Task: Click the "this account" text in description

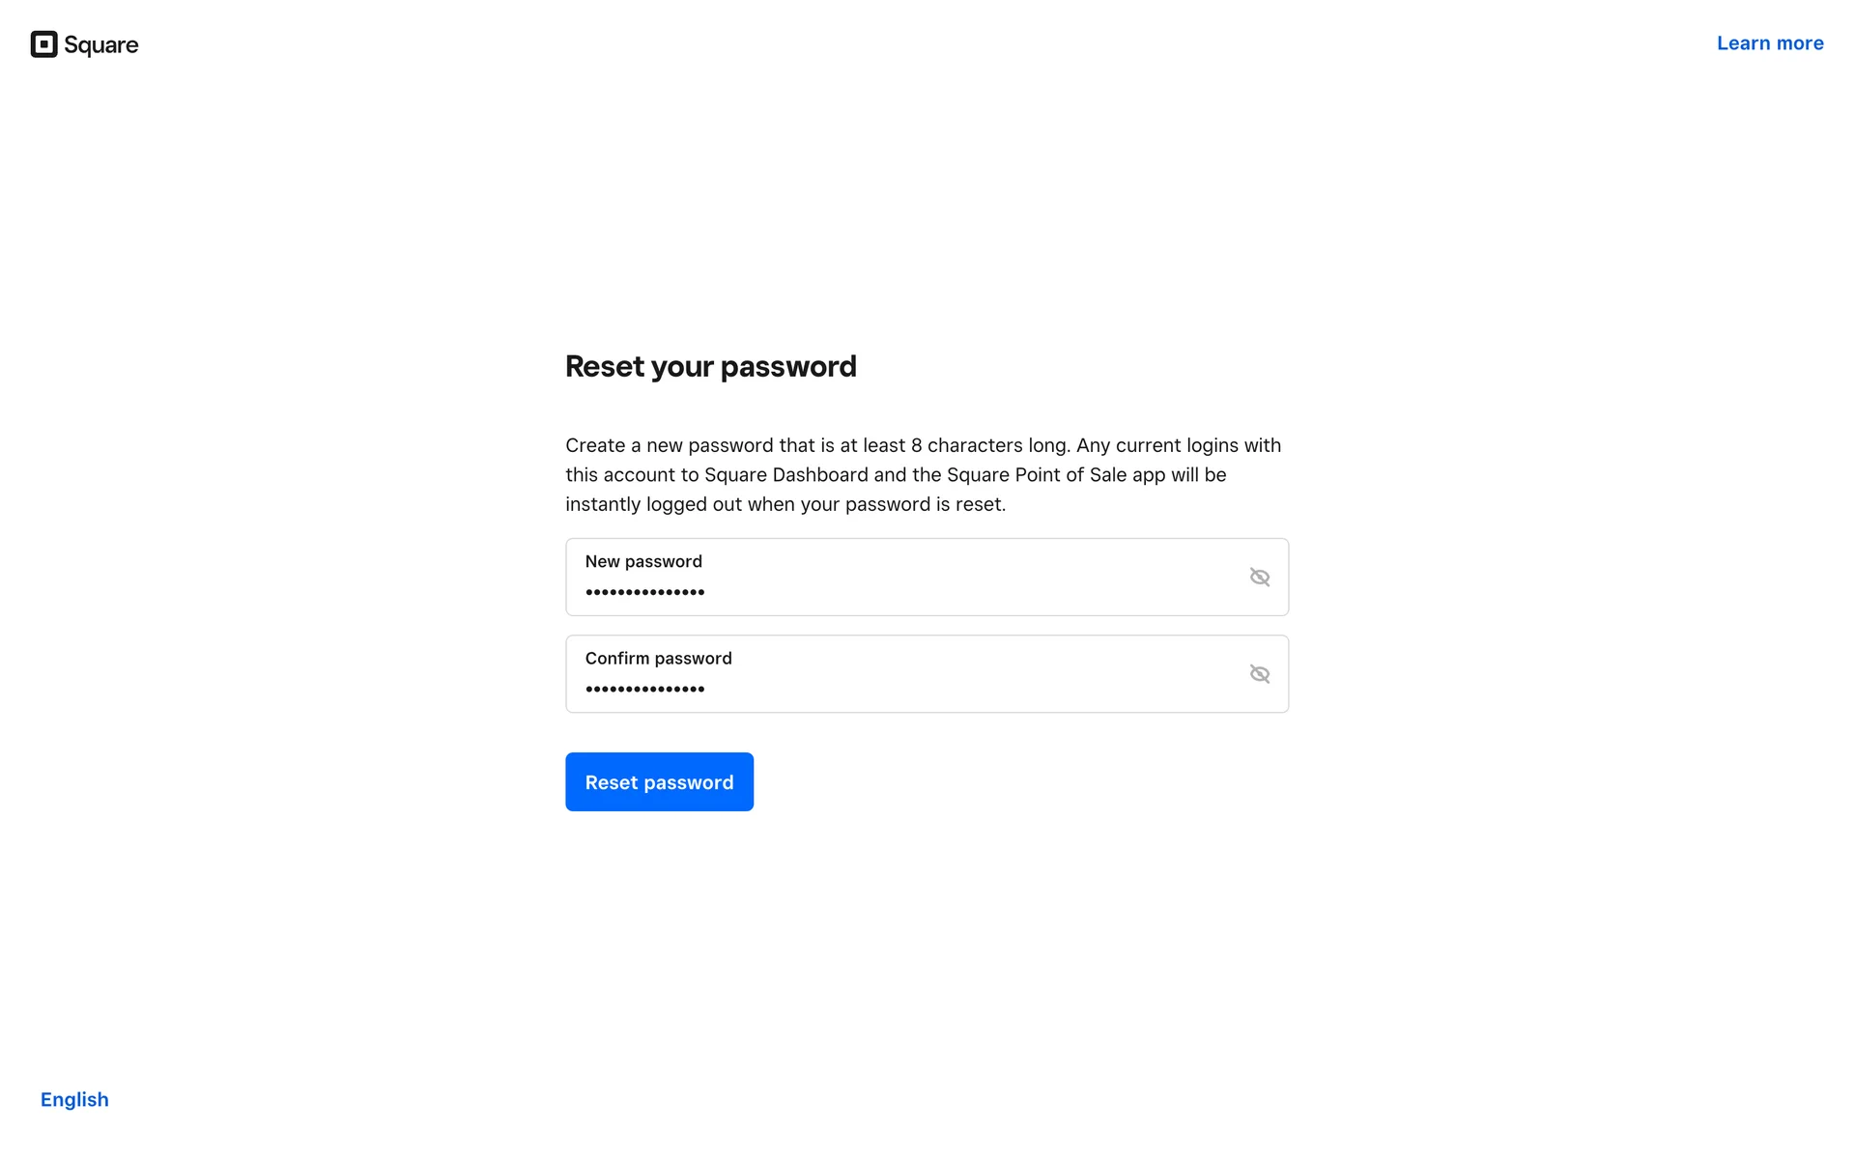Action: [x=620, y=475]
